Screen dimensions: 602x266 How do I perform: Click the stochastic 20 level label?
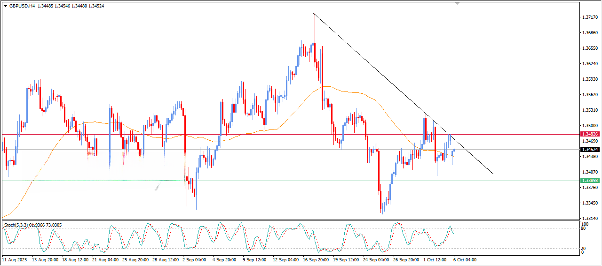(x=583, y=248)
